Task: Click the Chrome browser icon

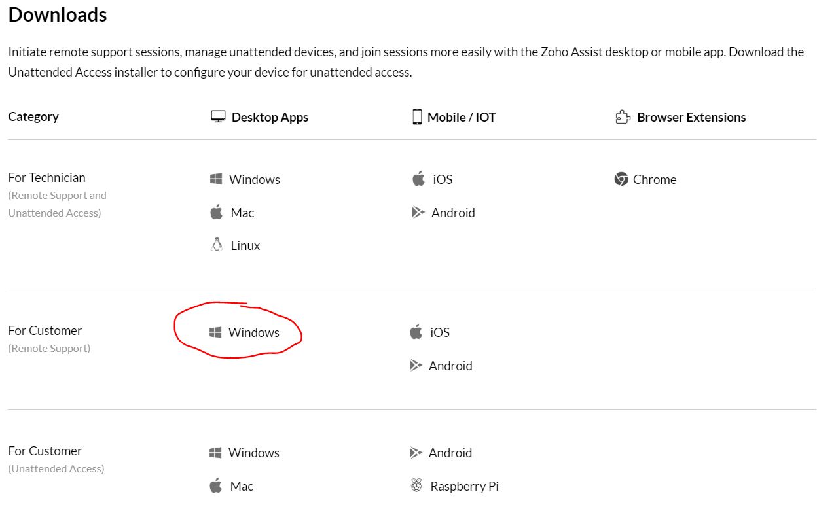Action: pyautogui.click(x=621, y=179)
